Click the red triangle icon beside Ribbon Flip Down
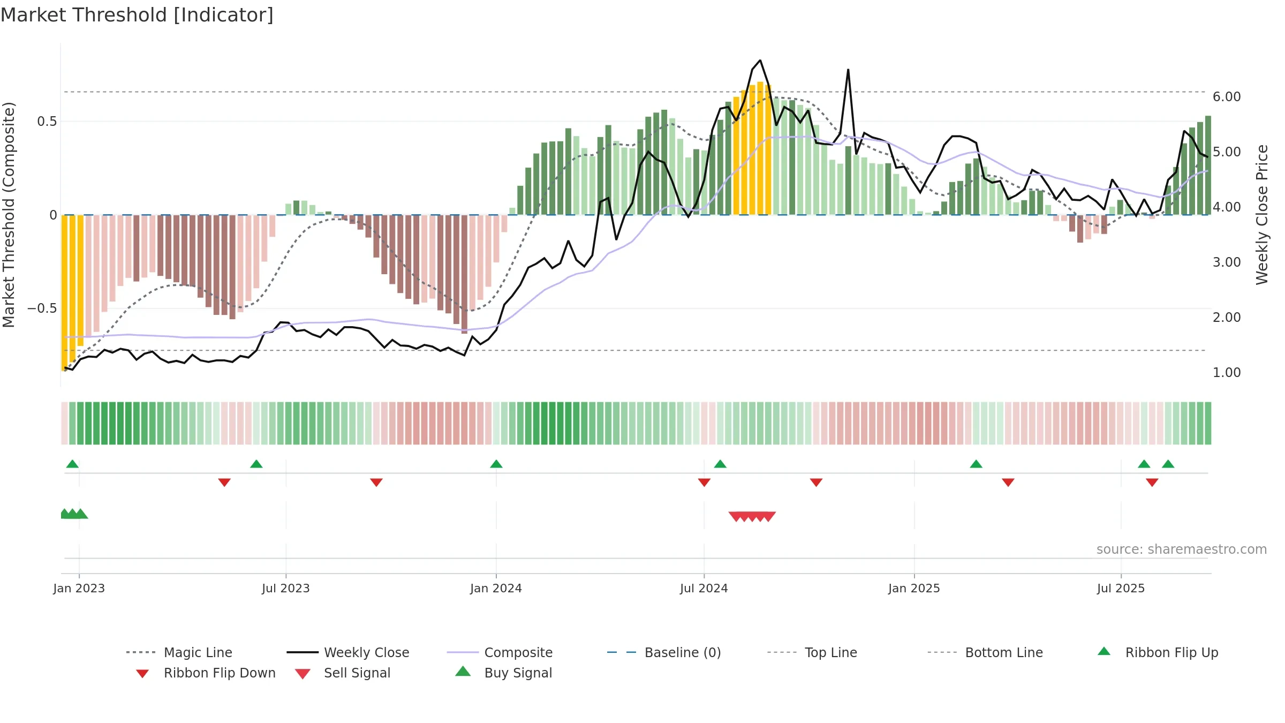The height and width of the screenshot is (723, 1285). [142, 674]
